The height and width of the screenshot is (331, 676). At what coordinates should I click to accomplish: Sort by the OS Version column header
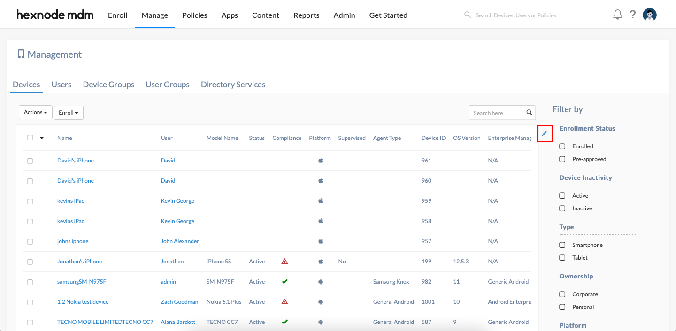tap(467, 138)
